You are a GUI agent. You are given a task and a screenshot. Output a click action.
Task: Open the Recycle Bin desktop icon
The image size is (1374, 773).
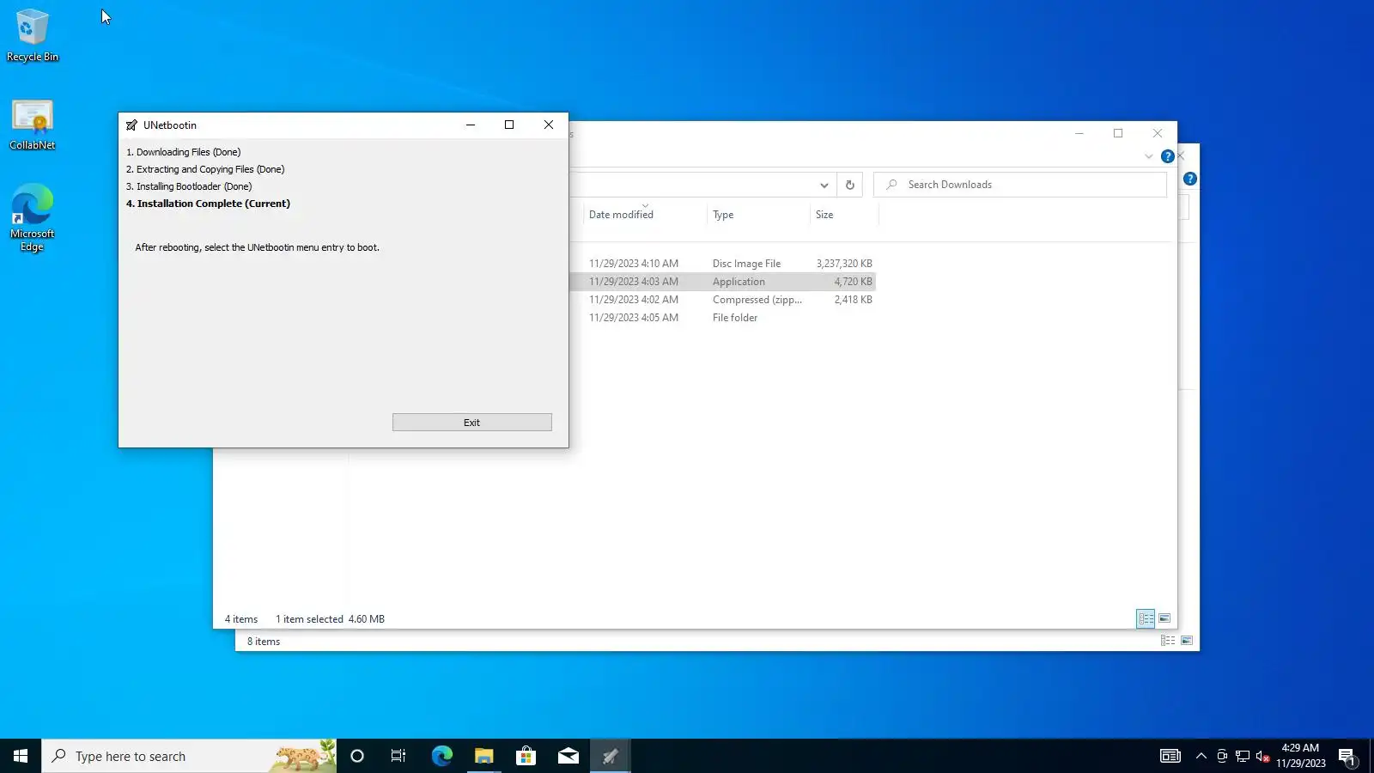click(x=33, y=36)
